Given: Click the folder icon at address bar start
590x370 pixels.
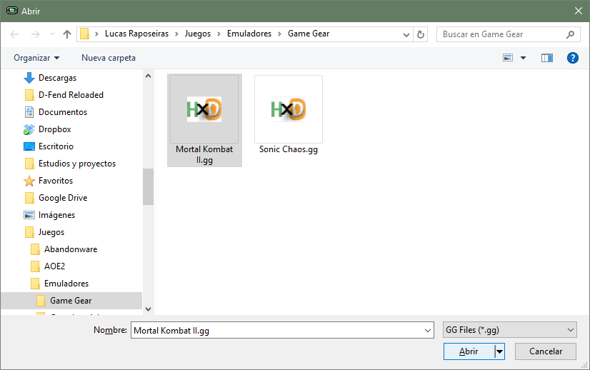Looking at the screenshot, I should coord(85,34).
